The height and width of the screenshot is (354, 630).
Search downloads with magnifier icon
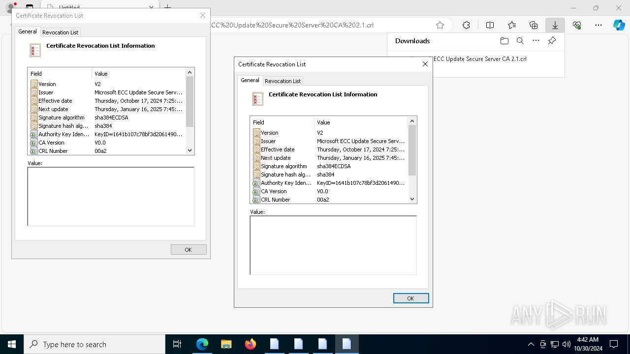click(520, 41)
